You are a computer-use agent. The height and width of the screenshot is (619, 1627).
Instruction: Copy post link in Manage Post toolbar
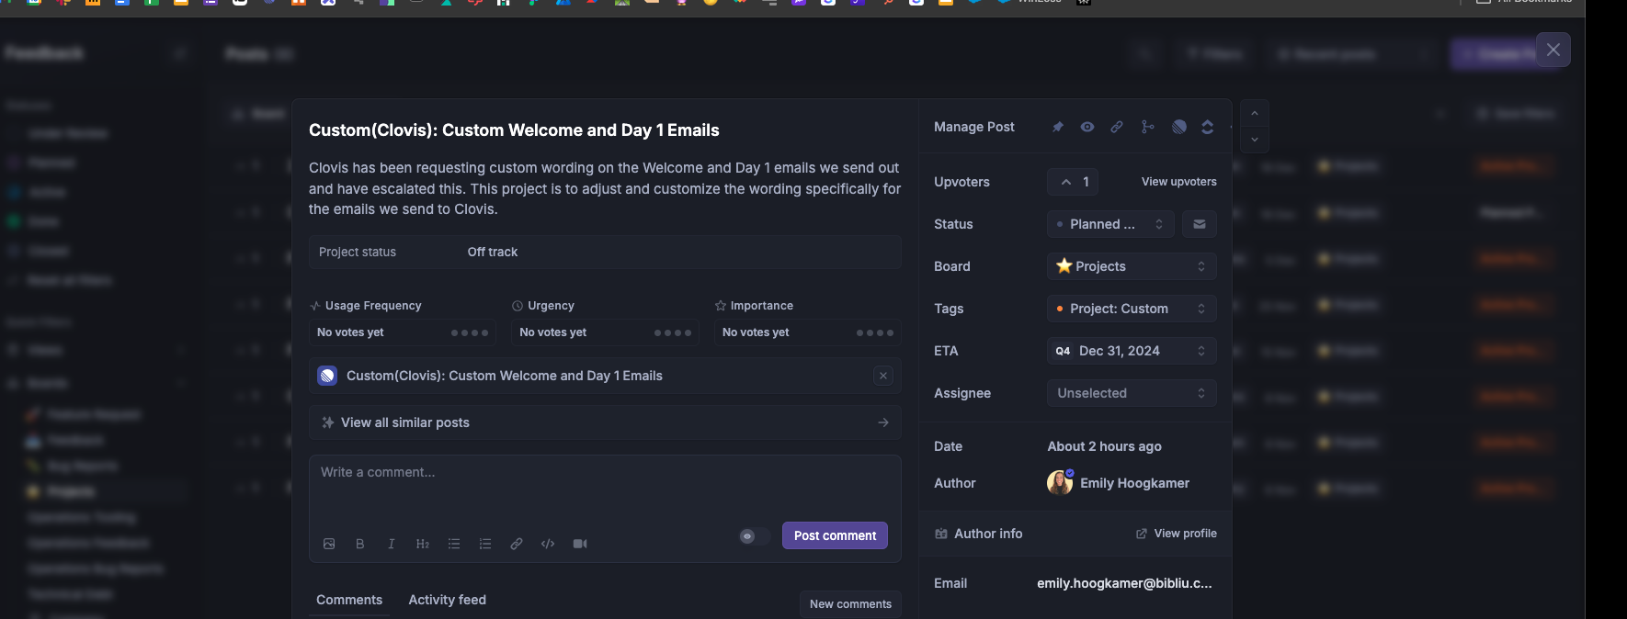click(1117, 127)
